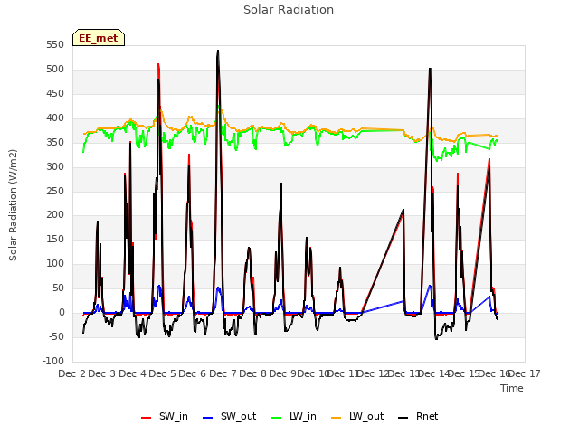Click the 450 y-axis tick label

[55, 94]
